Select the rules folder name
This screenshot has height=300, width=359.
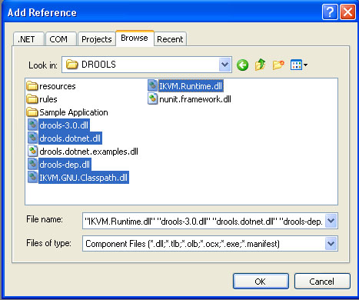click(48, 99)
